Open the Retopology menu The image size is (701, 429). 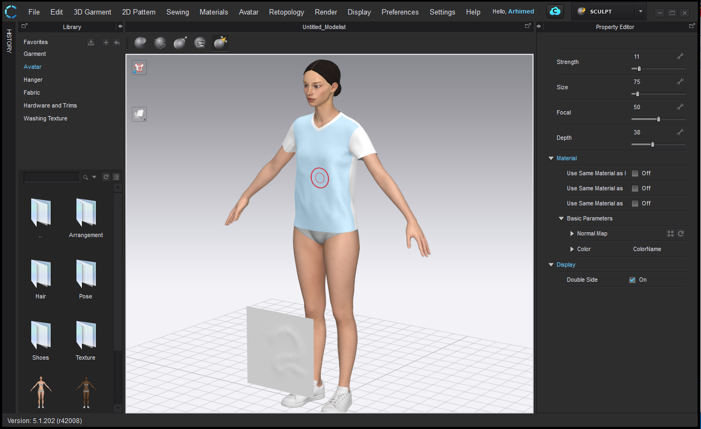[286, 12]
